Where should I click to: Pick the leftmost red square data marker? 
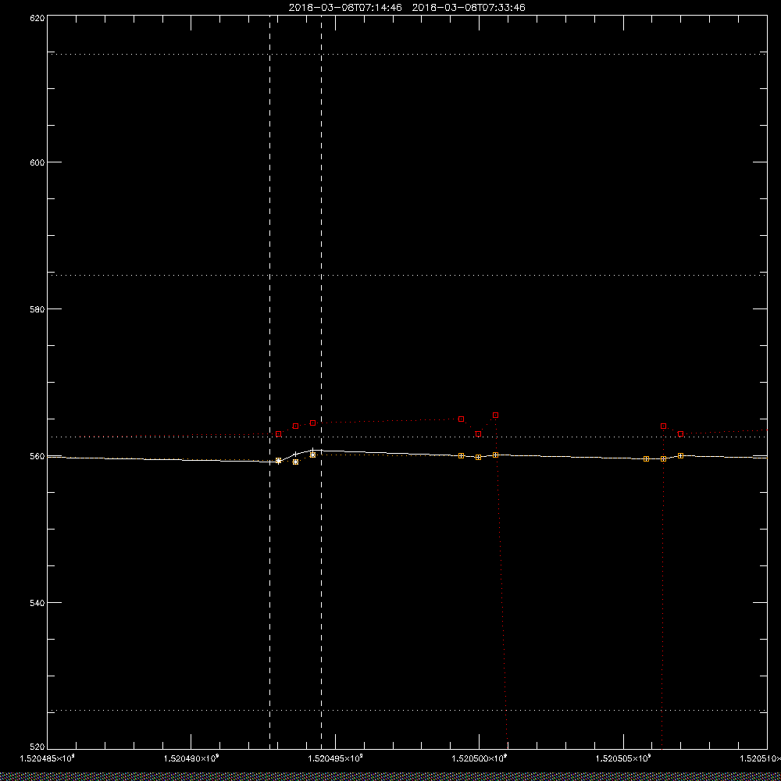pyautogui.click(x=279, y=433)
